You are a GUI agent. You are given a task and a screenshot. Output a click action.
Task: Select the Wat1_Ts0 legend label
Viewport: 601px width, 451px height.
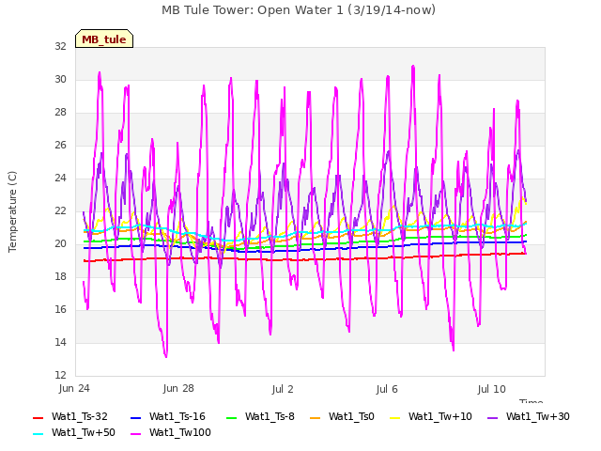[x=351, y=417]
